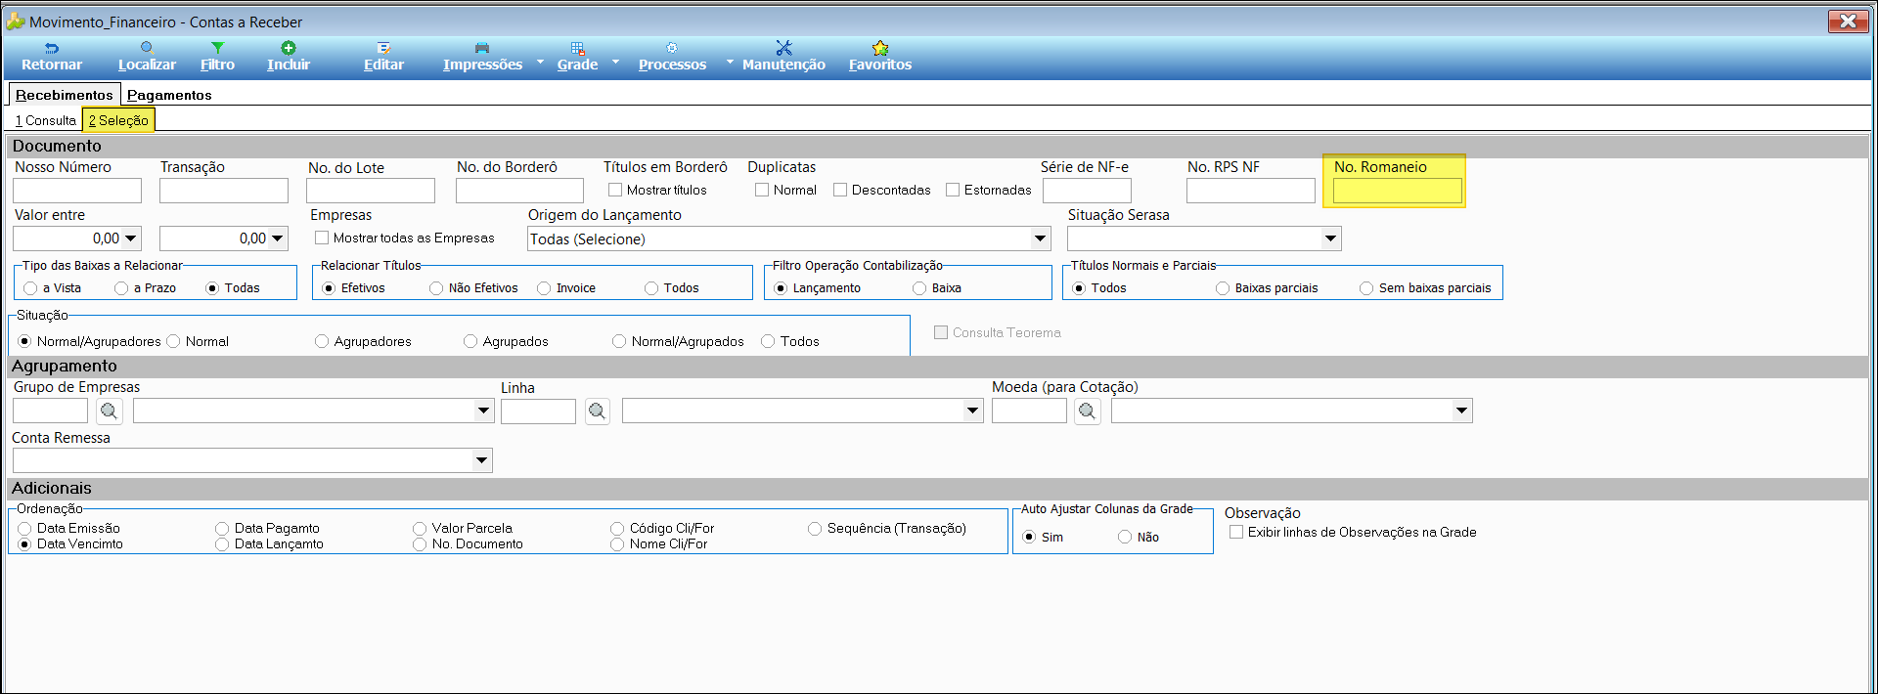Click the Retornar back arrow icon
The width and height of the screenshot is (1878, 694).
52,48
